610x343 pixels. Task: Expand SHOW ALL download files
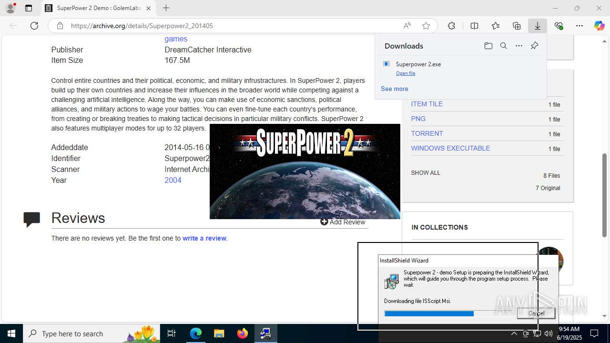(426, 173)
